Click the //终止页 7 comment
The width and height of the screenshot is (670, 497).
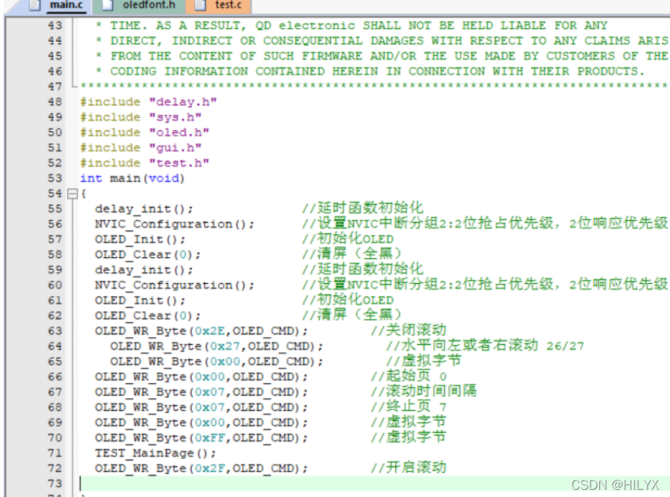408,406
